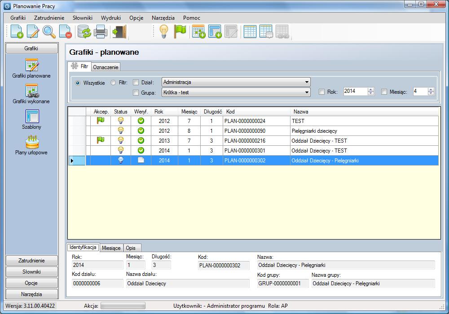Screen dimensions: 449x314
Task: Click the light bulb status toolbar icon
Action: (x=163, y=31)
